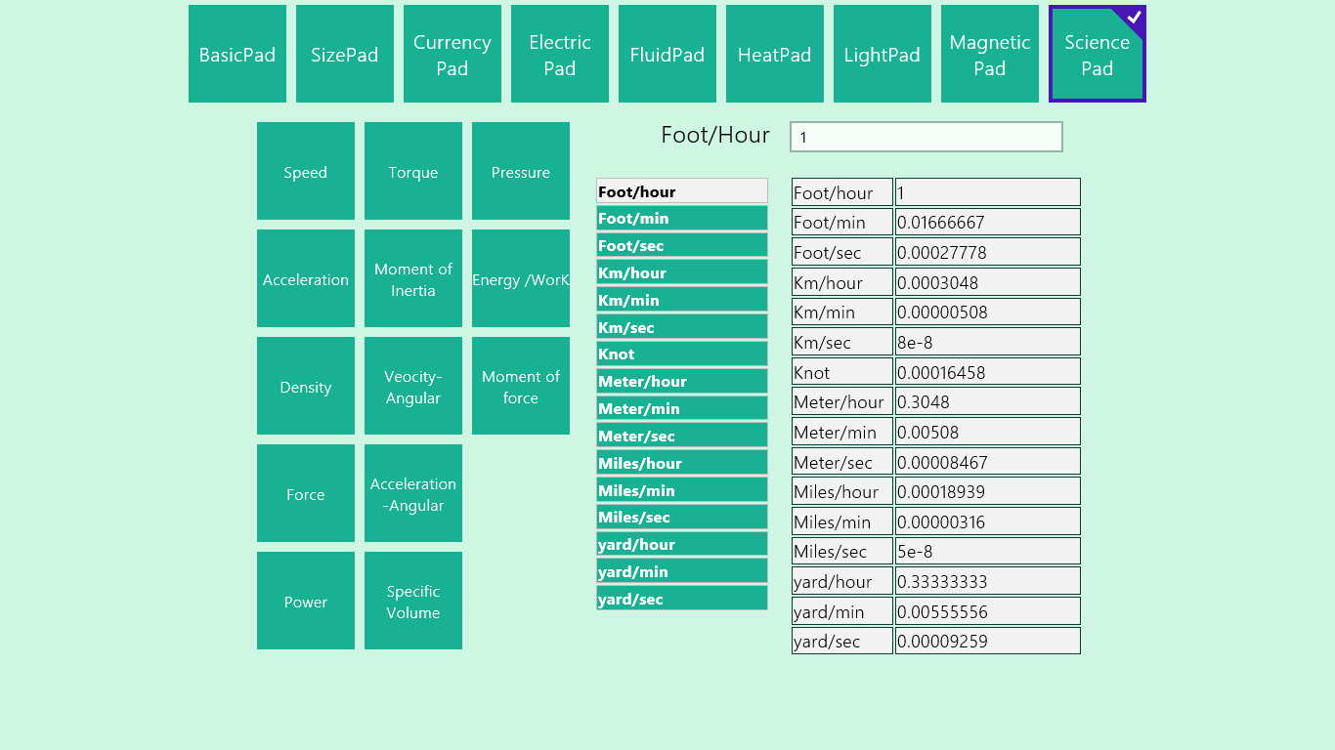Click the Meter/sec result value field
Viewport: 1335px width, 750px height.
tap(987, 462)
